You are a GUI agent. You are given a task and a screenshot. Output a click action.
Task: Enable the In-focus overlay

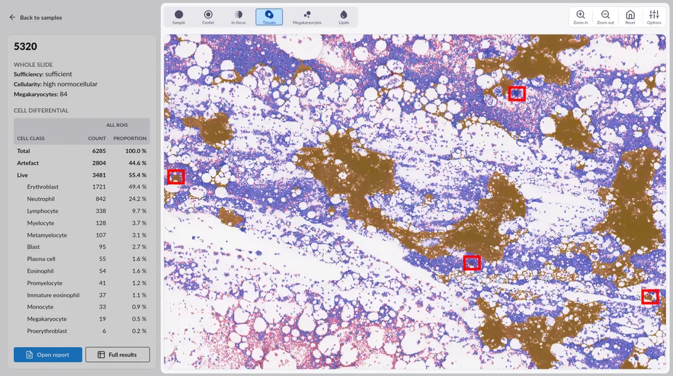(238, 17)
